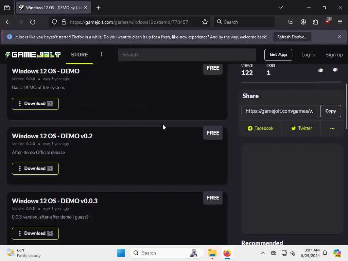This screenshot has width=348, height=261.
Task: Click the page scrollbar thumb
Action: pyautogui.click(x=346, y=106)
